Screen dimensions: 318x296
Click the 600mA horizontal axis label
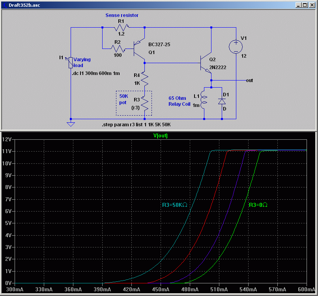pyautogui.click(x=306, y=290)
